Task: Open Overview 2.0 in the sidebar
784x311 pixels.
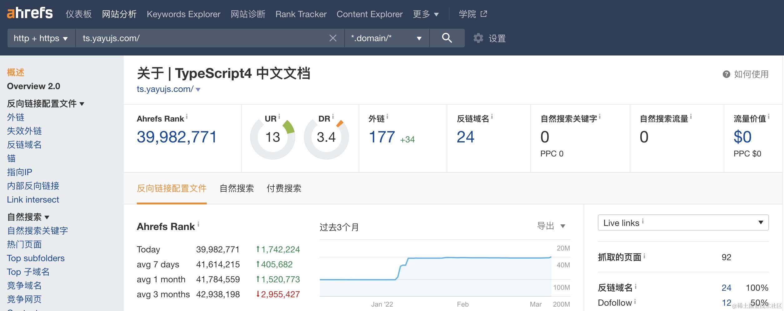Action: click(x=34, y=86)
